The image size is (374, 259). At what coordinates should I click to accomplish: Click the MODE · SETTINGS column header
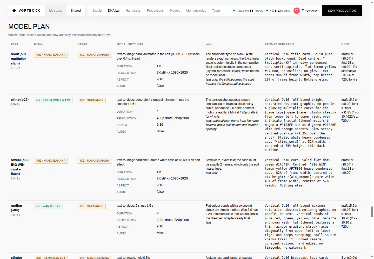coord(130,44)
